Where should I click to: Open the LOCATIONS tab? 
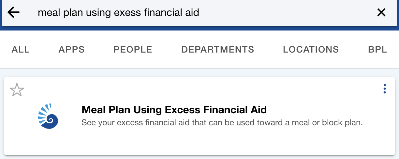[x=311, y=49]
